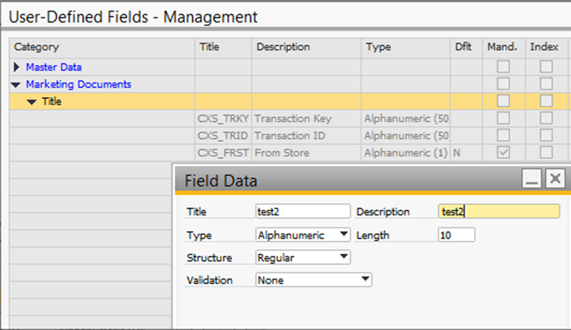Open the Master Data link
This screenshot has height=330, width=571.
[54, 67]
